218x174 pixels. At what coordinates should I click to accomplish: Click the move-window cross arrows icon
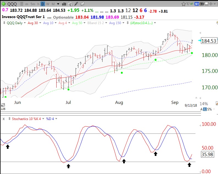[x=211, y=4]
